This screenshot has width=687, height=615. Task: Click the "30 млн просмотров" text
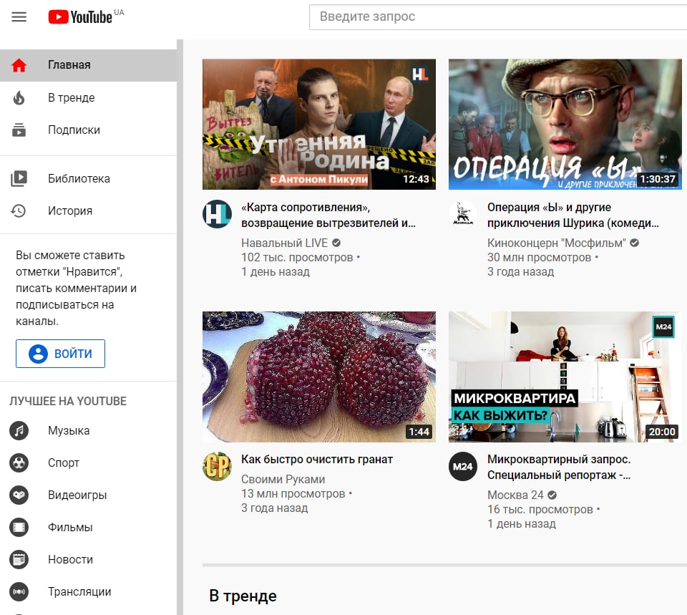[x=539, y=257]
